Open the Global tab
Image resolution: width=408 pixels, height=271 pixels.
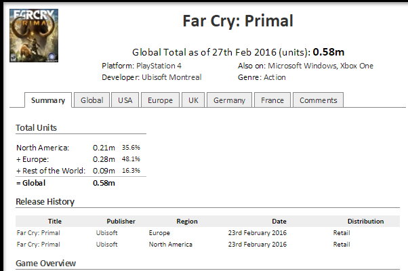[x=92, y=100]
